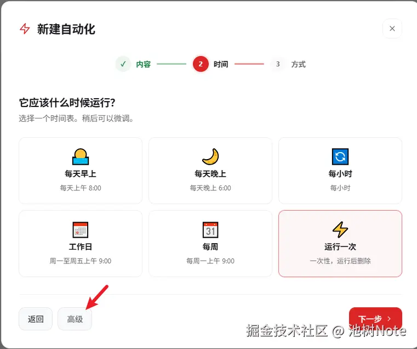The image size is (417, 349).
Task: Go back to the 内容 step label
Action: pyautogui.click(x=144, y=64)
